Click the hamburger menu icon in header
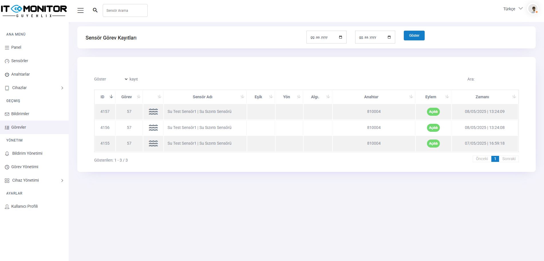Viewport: 544px width, 261px height. pyautogui.click(x=80, y=11)
